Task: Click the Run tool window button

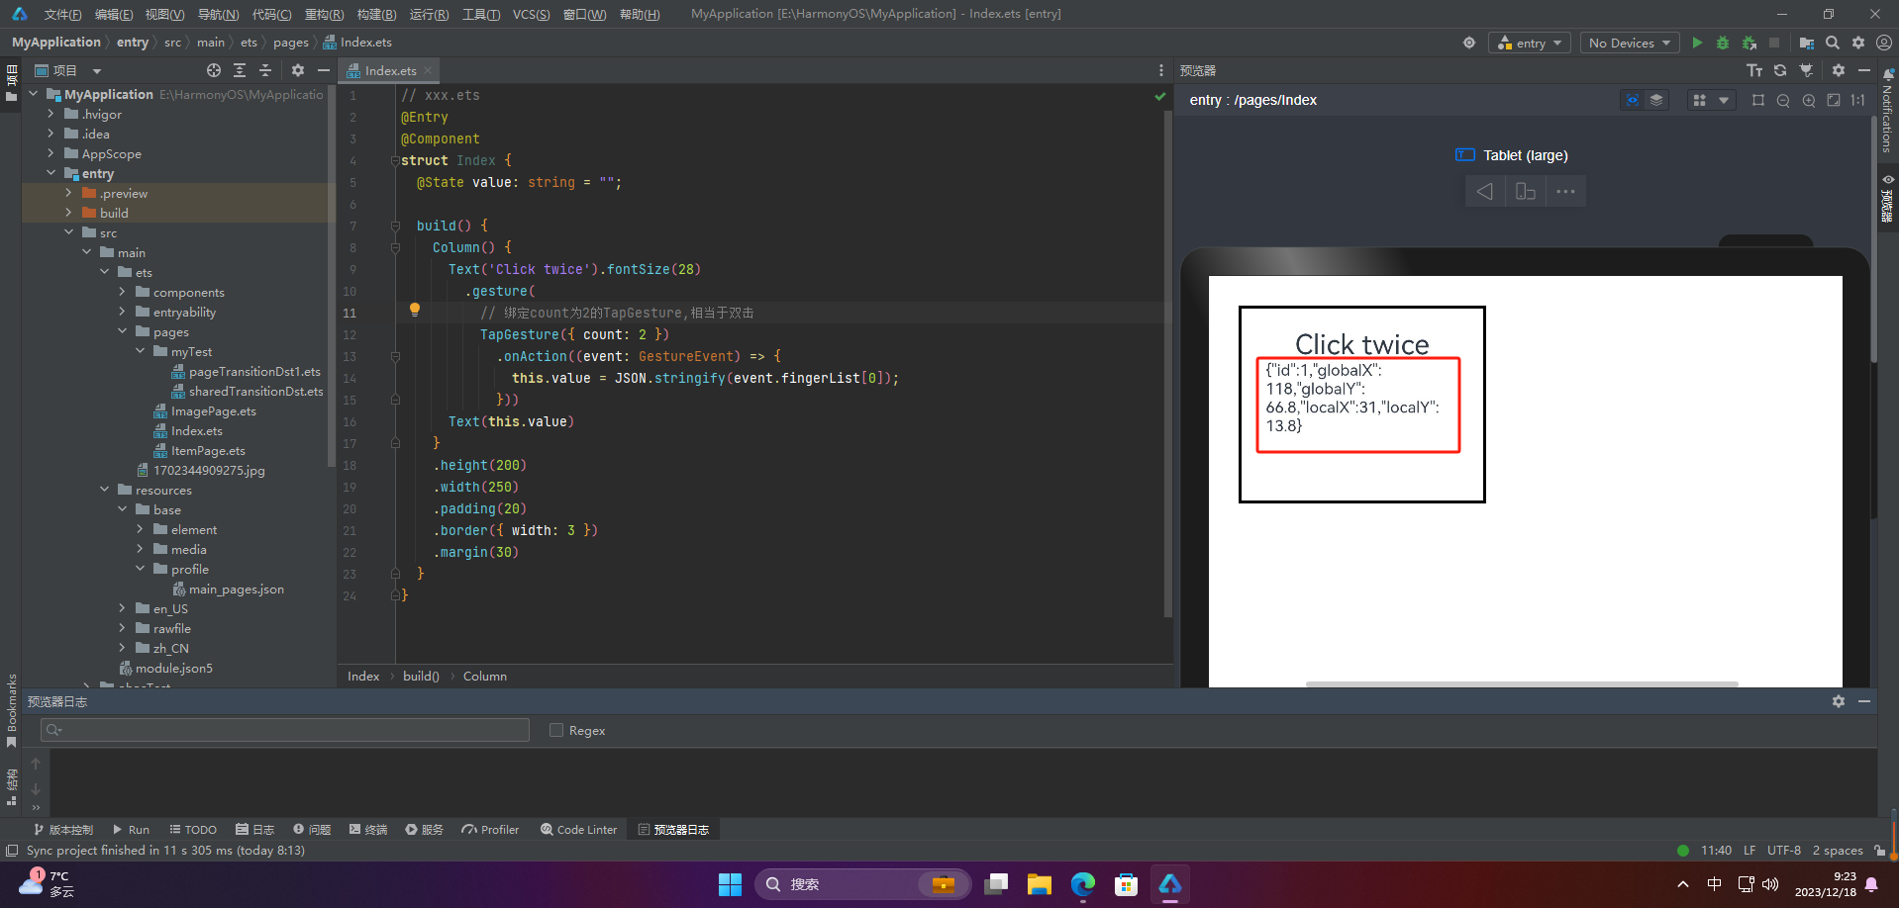Action: [131, 829]
